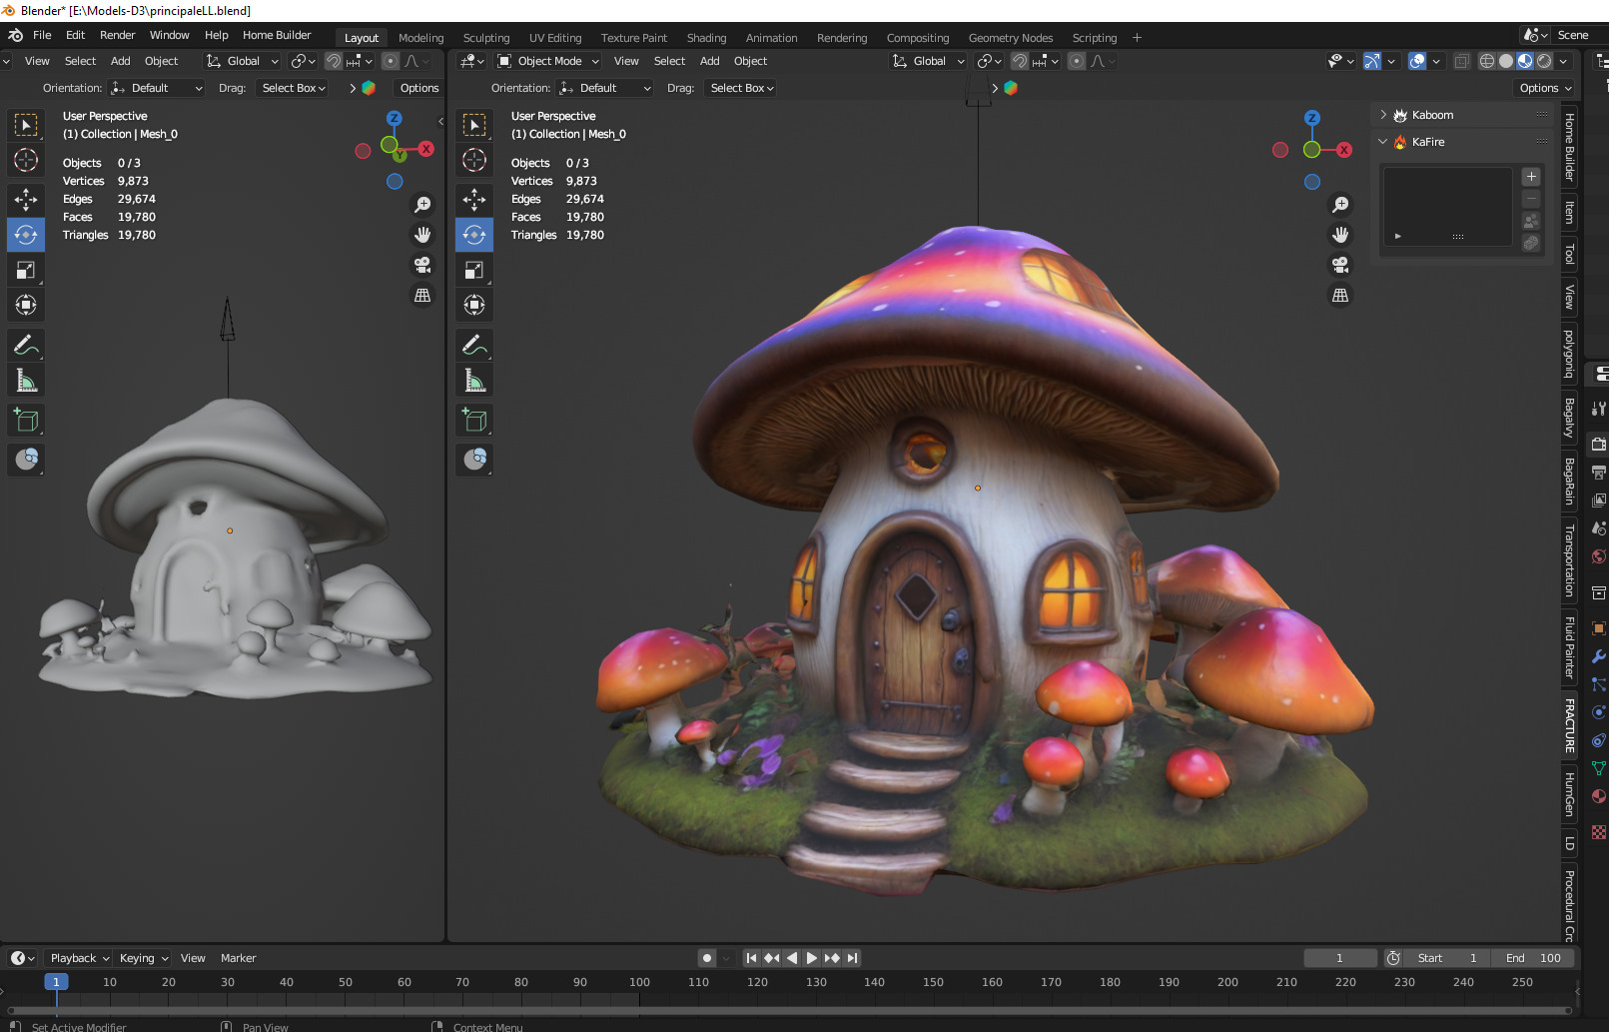Jump to the first frame
Viewport: 1609px width, 1032px height.
[x=752, y=958]
